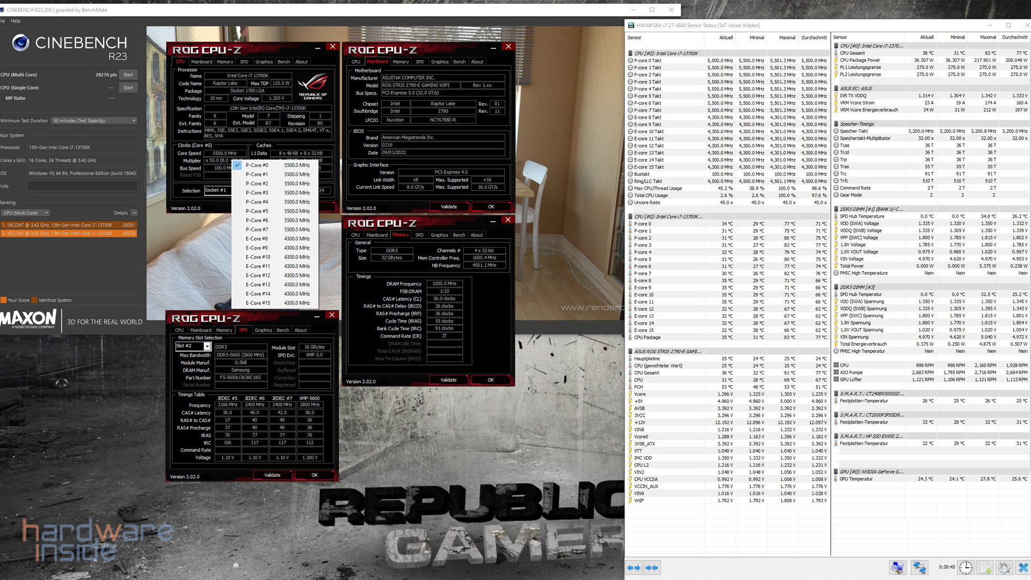Click the Info input field in Cinebench
The width and height of the screenshot is (1031, 580).
pyautogui.click(x=83, y=186)
